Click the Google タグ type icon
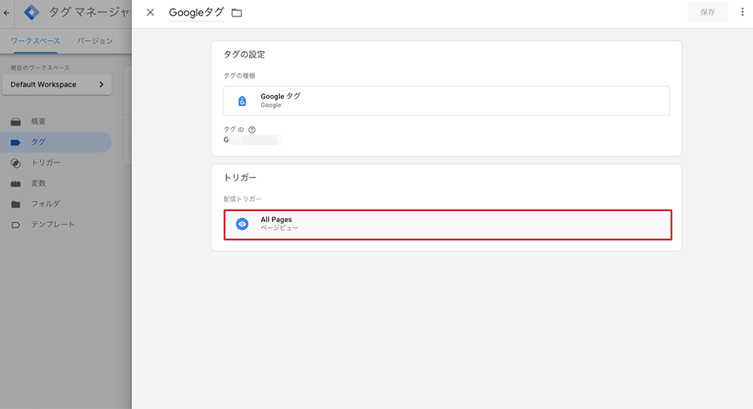This screenshot has height=409, width=753. (x=242, y=100)
